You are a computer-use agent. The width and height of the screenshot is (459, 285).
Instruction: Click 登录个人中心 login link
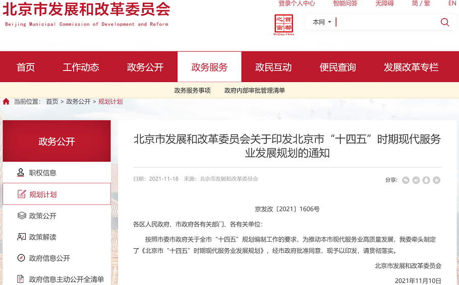pos(297,3)
